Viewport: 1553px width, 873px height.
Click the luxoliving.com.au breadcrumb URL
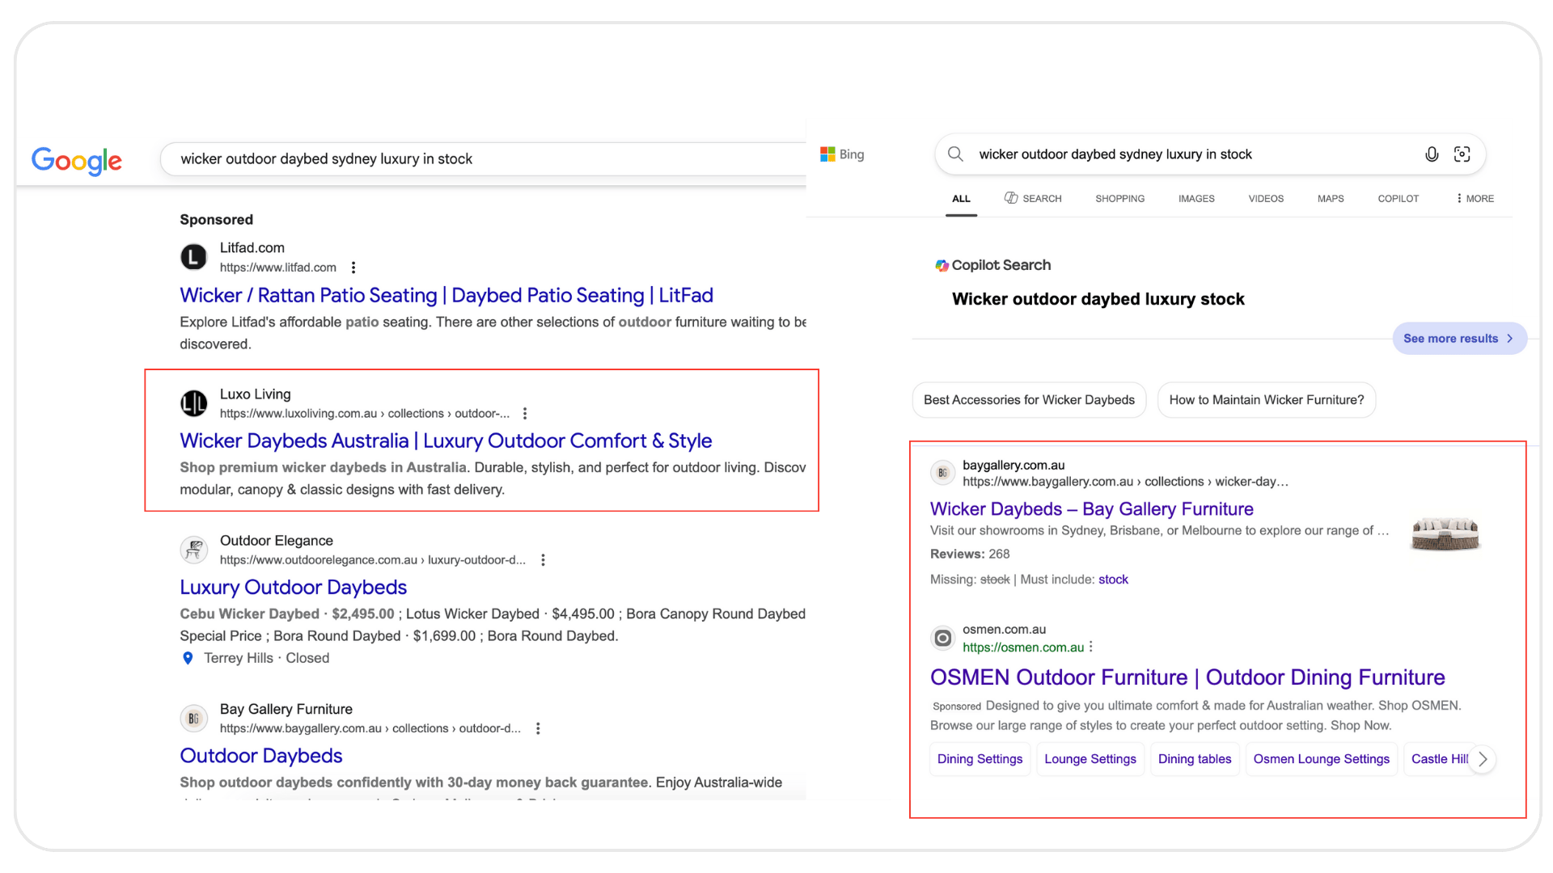click(365, 414)
